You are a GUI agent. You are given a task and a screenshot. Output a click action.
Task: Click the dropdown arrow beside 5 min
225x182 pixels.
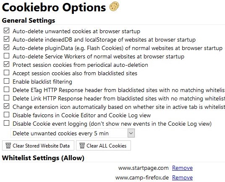tap(131, 133)
